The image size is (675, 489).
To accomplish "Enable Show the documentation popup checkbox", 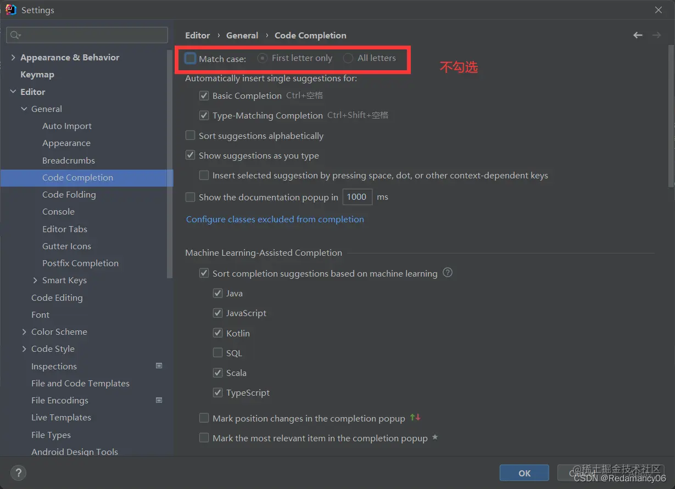I will [190, 197].
